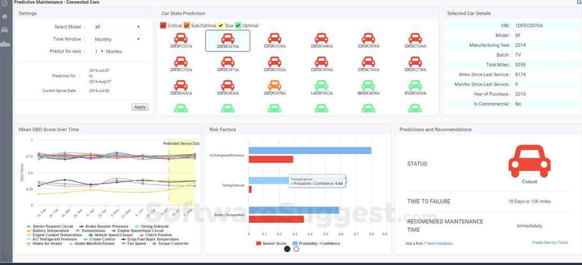This screenshot has width=582, height=265.
Task: Select the sub-optimal car 1DFDC3058A
Action: (x=274, y=85)
